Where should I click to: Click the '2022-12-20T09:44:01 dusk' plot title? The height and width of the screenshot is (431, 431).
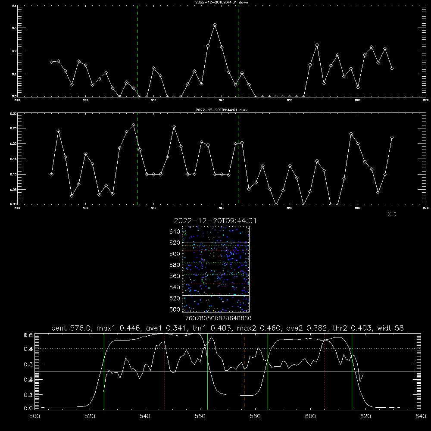pyautogui.click(x=222, y=110)
